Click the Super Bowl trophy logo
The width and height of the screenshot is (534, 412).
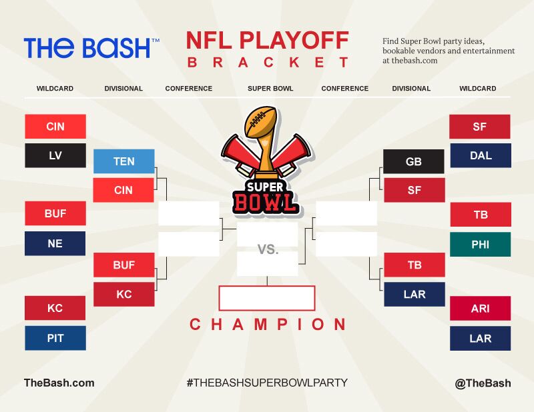[x=266, y=162]
